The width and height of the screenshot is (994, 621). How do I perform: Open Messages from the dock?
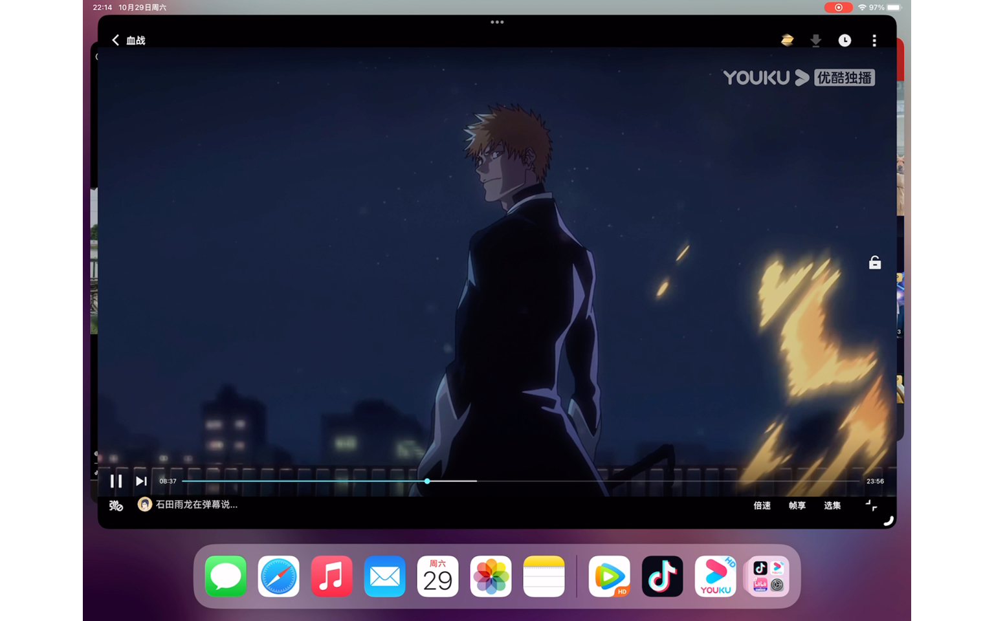226,576
